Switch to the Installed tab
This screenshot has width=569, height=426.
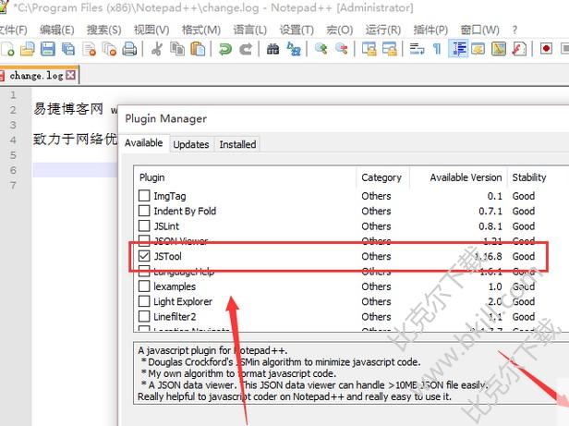[x=237, y=144]
